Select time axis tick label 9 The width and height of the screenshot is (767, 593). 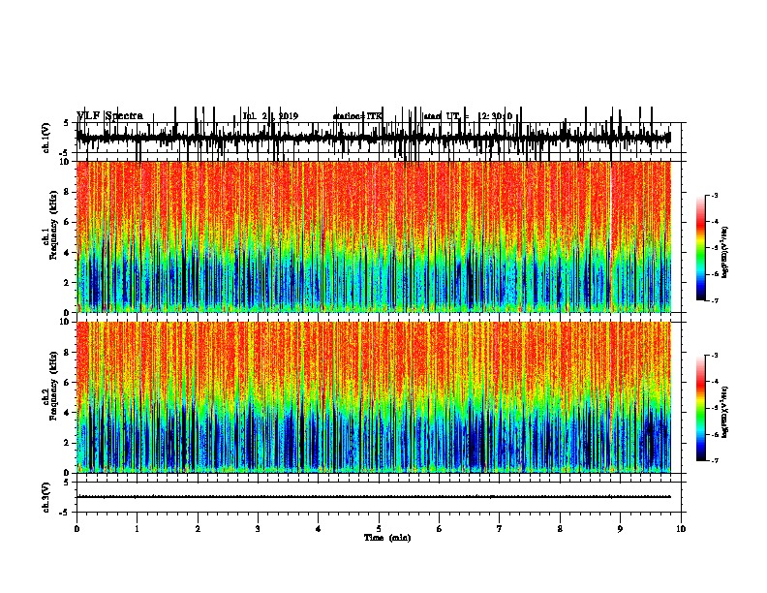[x=620, y=529]
